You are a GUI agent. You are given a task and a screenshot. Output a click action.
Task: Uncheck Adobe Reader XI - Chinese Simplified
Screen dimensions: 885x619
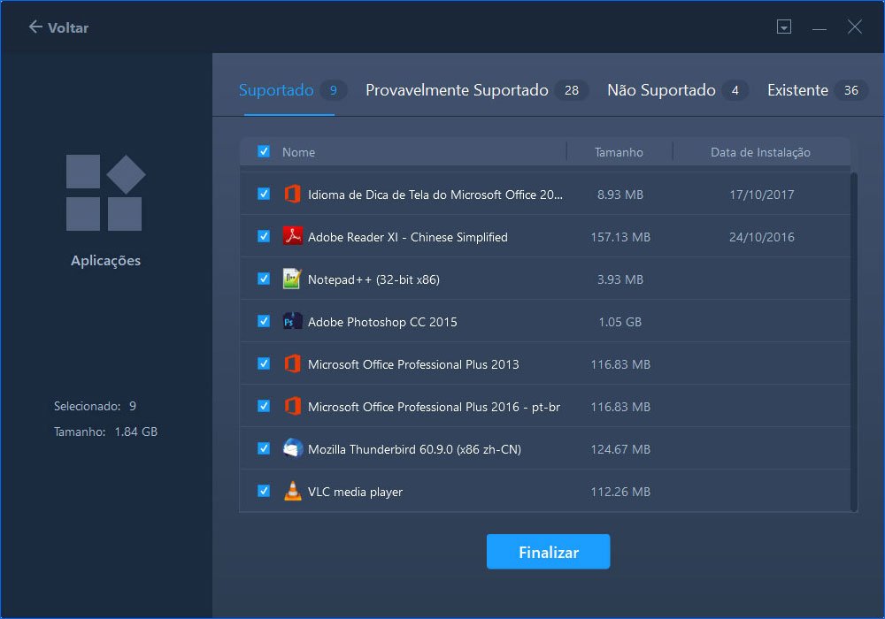click(264, 235)
